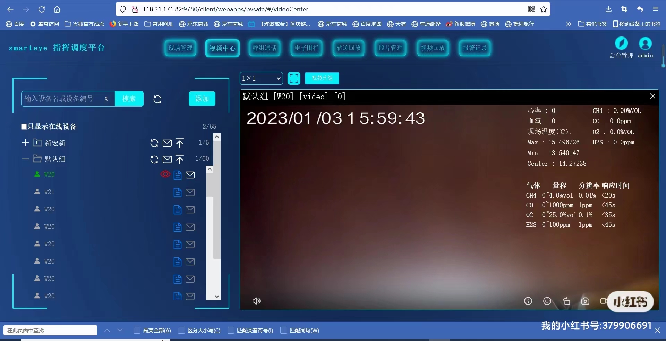Open the browser downloads panel
666x341 pixels.
[609, 9]
